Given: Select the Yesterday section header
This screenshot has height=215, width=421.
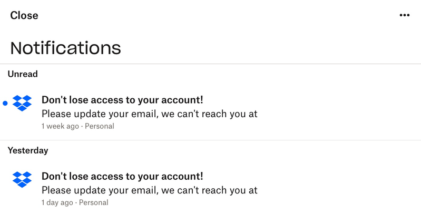Looking at the screenshot, I should (28, 150).
